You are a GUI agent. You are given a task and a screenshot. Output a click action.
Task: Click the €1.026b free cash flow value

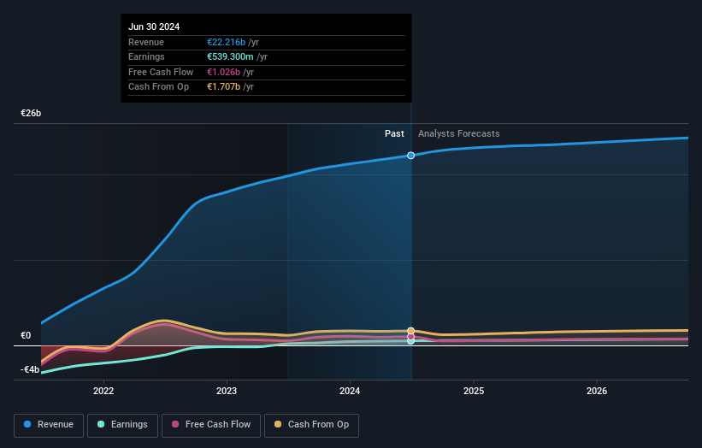click(x=223, y=72)
